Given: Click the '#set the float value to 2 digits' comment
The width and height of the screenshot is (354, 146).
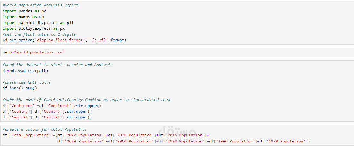Looking at the screenshot, I should 39,35.
